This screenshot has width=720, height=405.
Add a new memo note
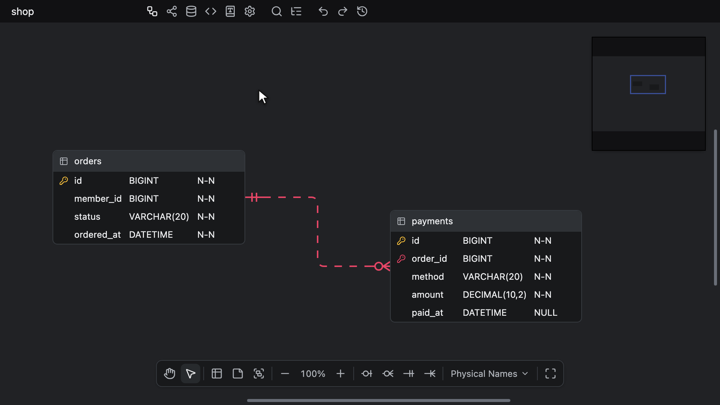[238, 373]
